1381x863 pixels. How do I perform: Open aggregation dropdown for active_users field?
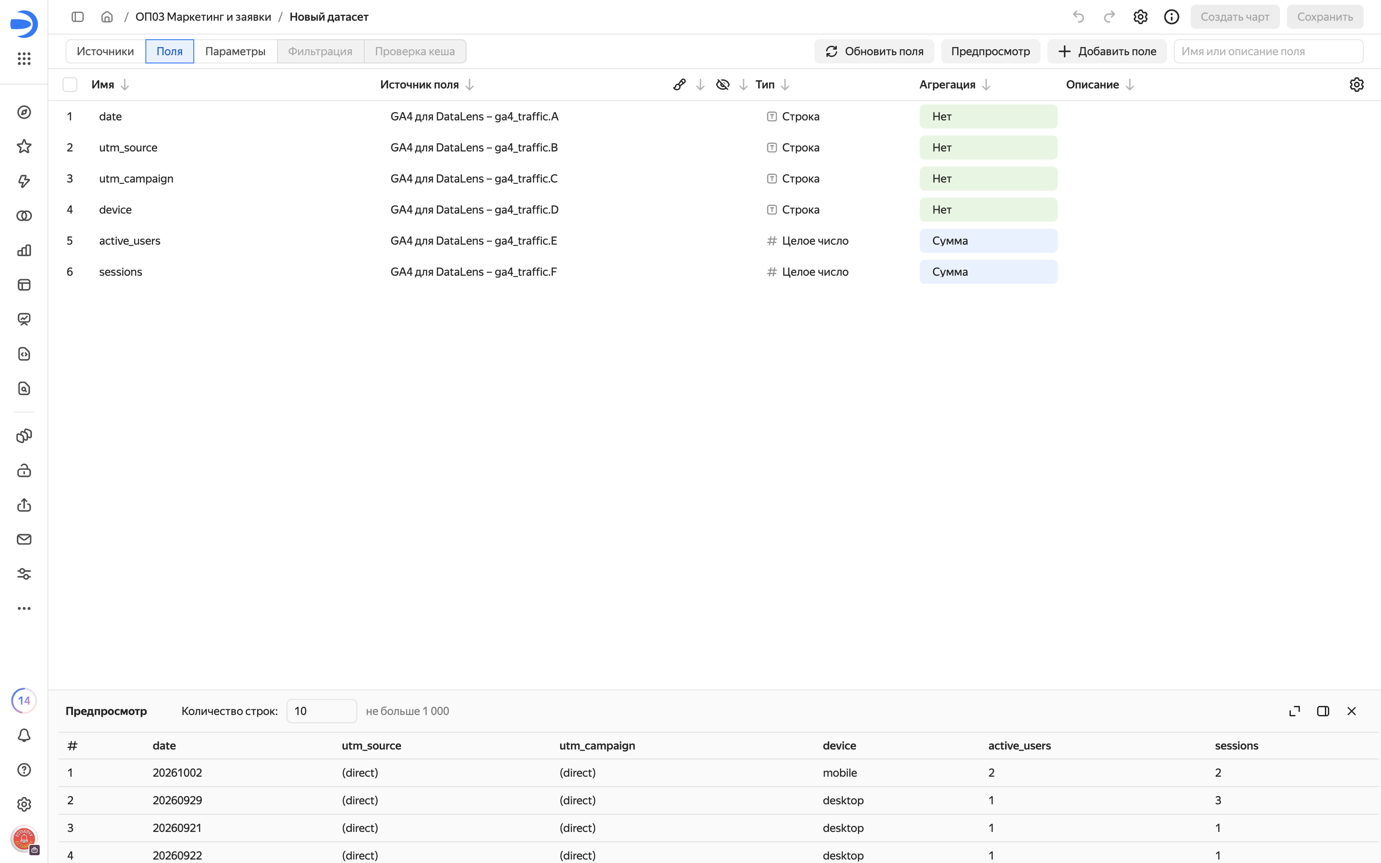(988, 241)
